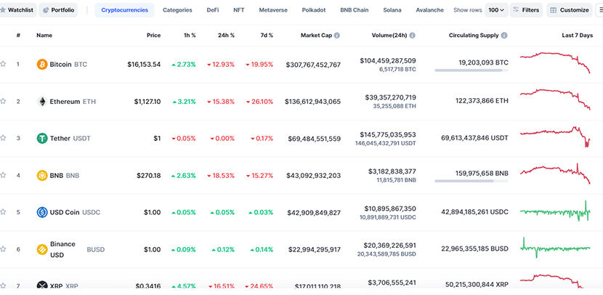Star Binance USD to add to watchlist
603x295 pixels.
tap(3, 248)
